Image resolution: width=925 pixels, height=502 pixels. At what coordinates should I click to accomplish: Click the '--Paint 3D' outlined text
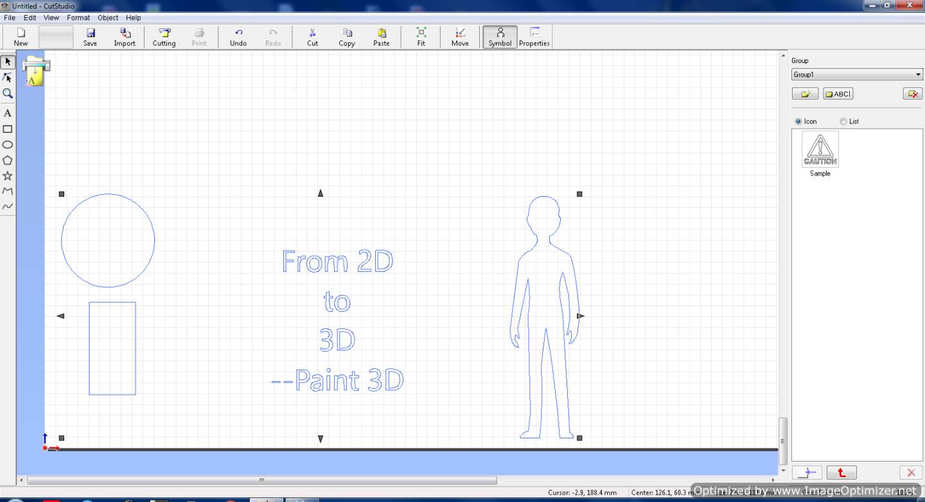tap(338, 381)
